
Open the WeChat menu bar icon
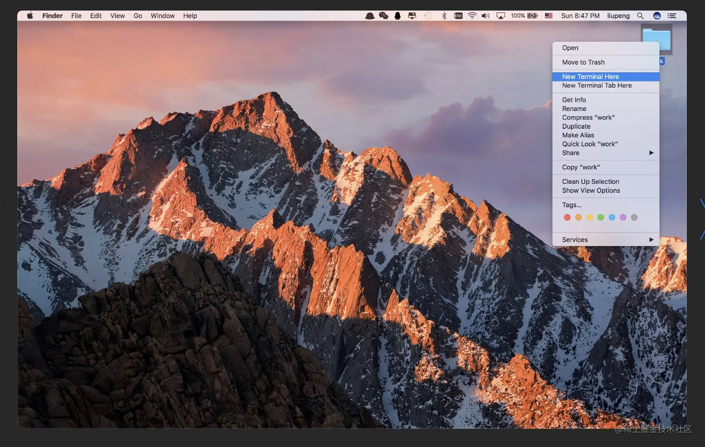(x=384, y=16)
